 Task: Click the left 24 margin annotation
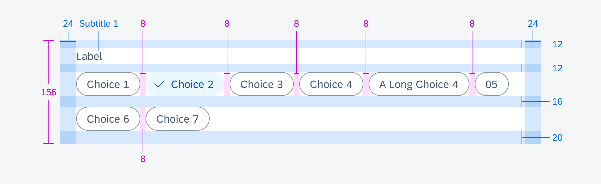tap(68, 24)
